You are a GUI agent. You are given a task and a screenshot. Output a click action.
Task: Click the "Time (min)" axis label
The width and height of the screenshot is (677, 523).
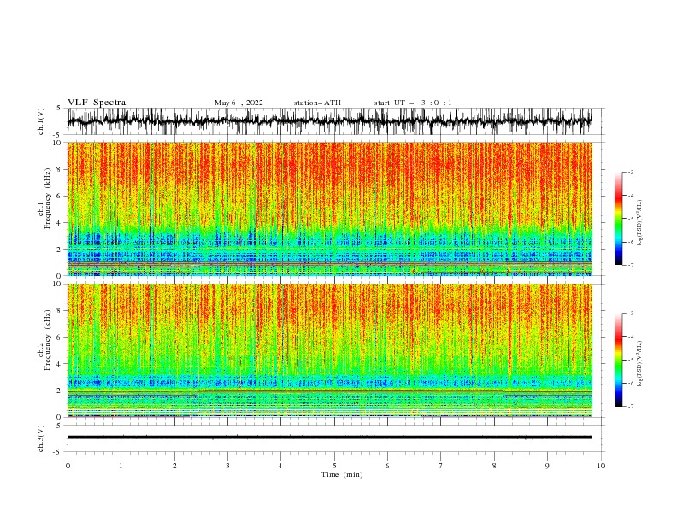pyautogui.click(x=342, y=474)
